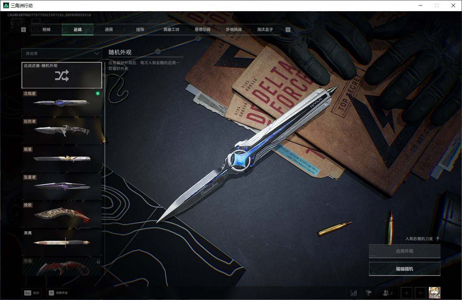The width and height of the screenshot is (462, 300).
Task: Click the E next-tab key icon
Action: coord(288,30)
